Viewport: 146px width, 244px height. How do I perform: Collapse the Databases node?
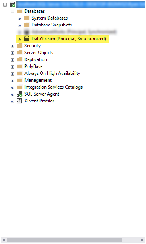coord(12,12)
